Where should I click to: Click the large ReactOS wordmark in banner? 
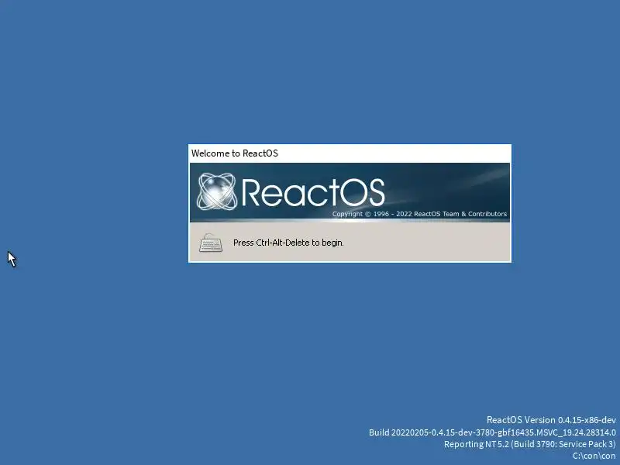click(313, 192)
